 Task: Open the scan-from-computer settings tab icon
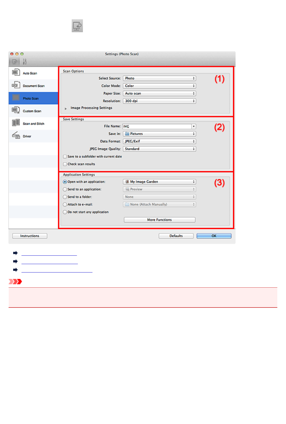[x=15, y=61]
